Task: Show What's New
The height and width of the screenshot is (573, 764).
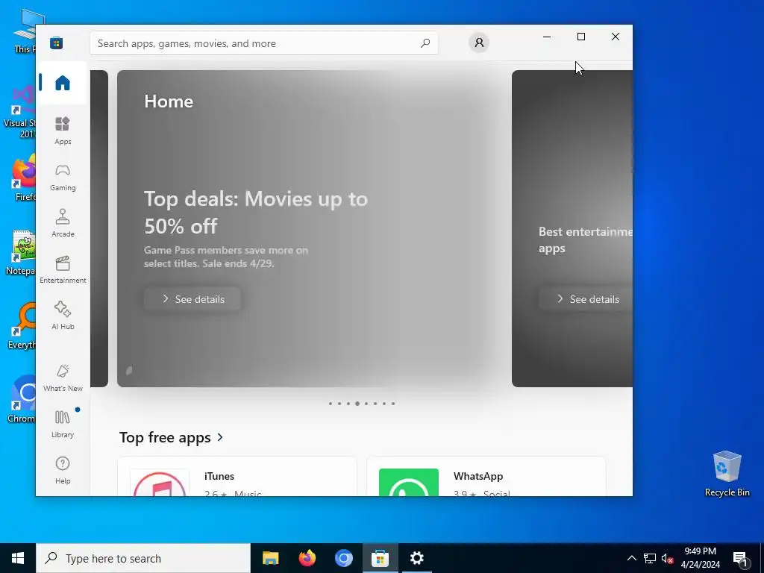Action: tap(63, 378)
